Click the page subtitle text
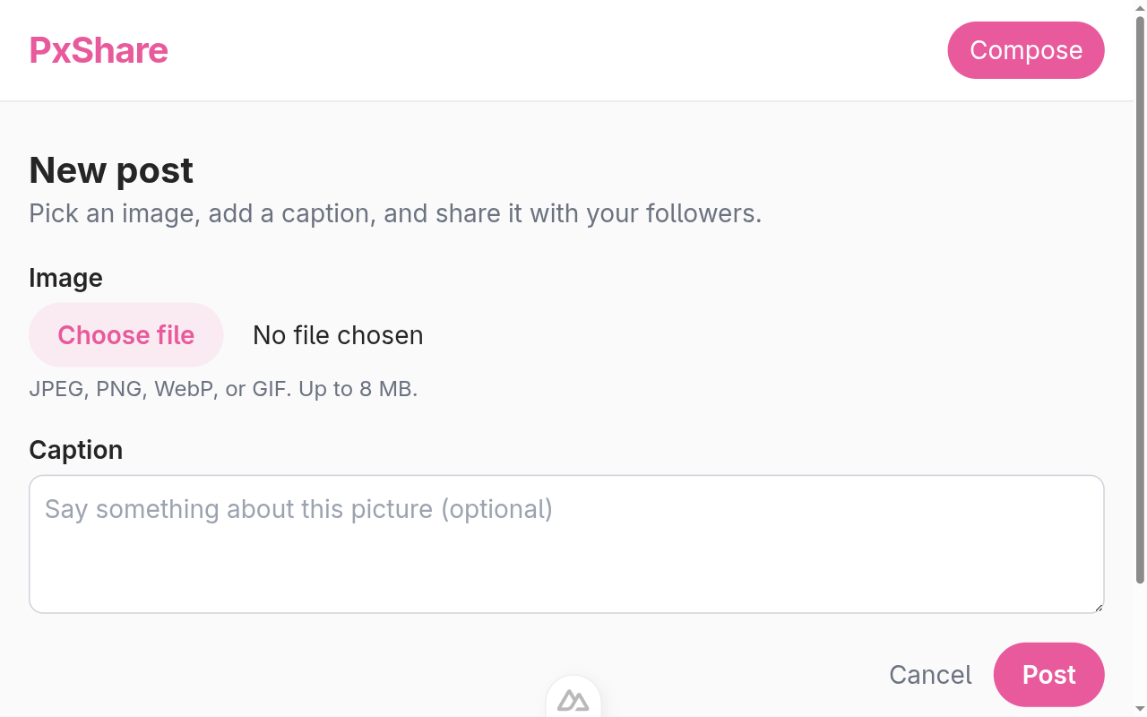 point(395,213)
